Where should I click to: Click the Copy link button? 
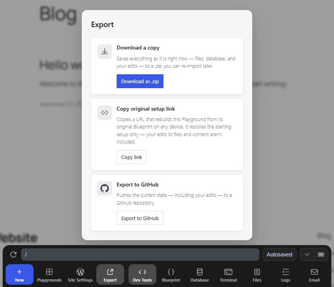(131, 157)
